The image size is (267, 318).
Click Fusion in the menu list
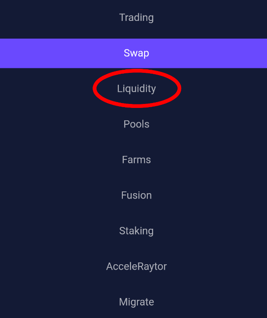point(136,195)
